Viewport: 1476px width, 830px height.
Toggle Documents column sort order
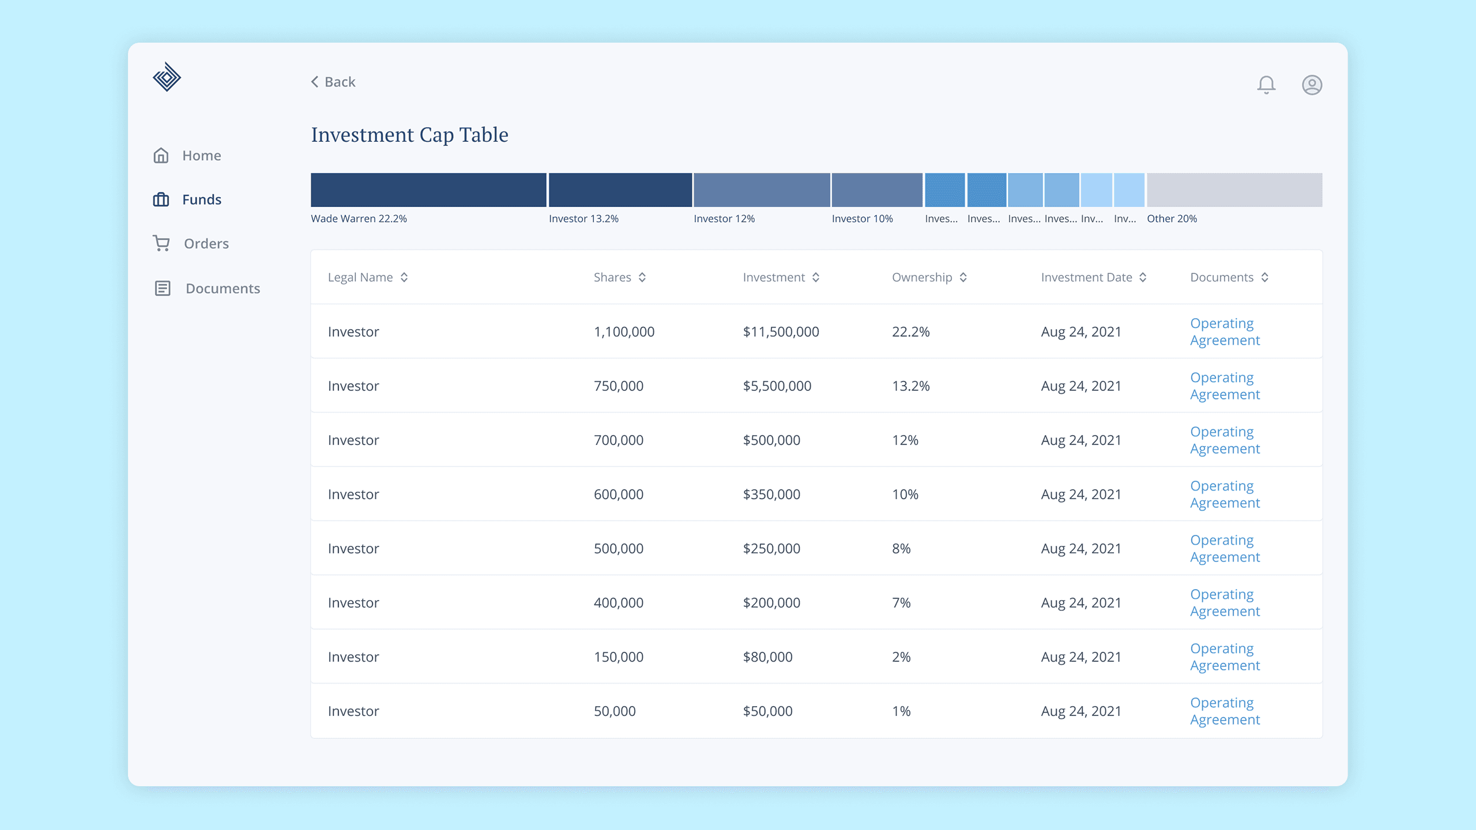[x=1265, y=277]
